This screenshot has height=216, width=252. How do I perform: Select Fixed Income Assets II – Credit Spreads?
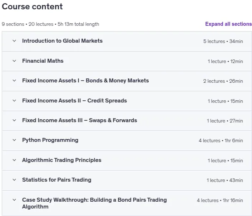[75, 101]
